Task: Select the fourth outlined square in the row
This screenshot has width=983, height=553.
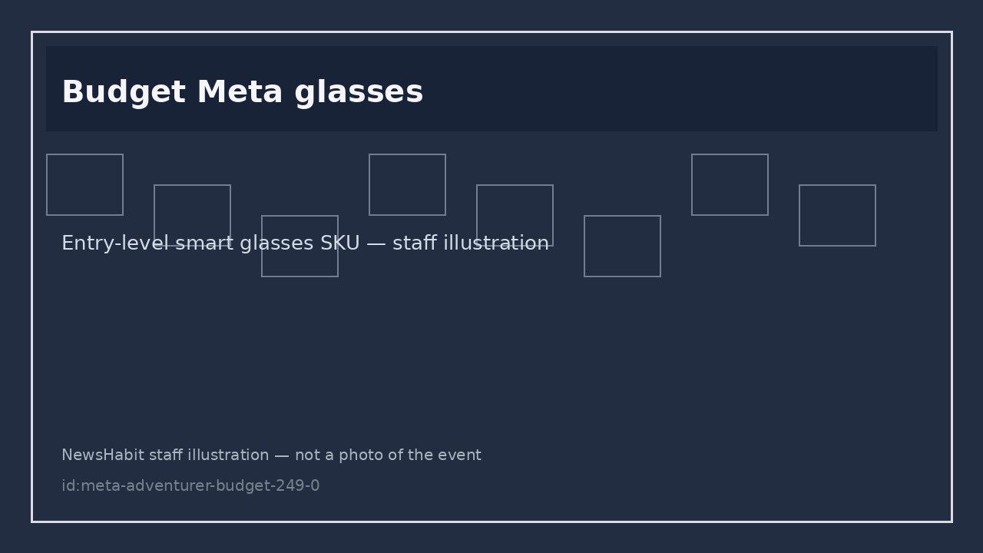Action: pyautogui.click(x=407, y=184)
